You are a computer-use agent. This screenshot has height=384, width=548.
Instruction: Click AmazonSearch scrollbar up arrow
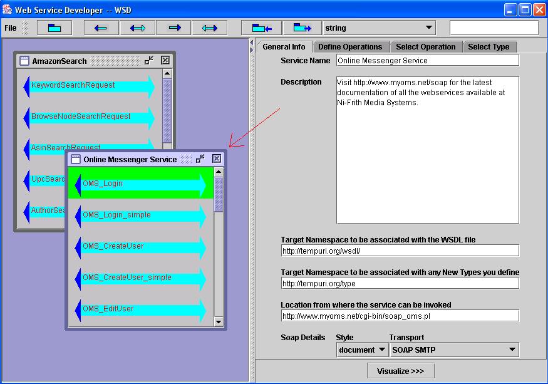click(167, 73)
